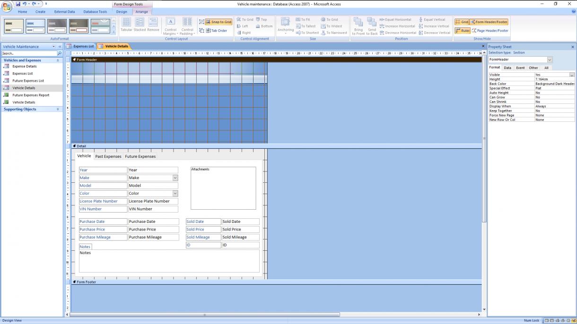Open the FormHeader selection type dropdown

550,60
